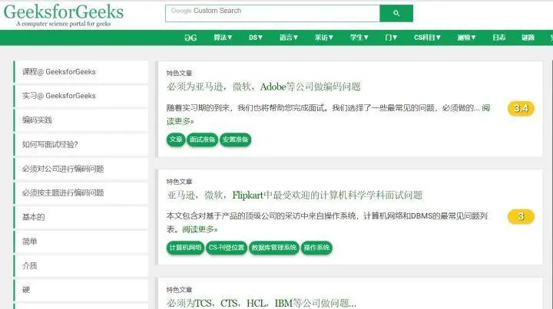Select 介质 difficulty in sidebar
The image size is (553, 309).
coord(81,266)
